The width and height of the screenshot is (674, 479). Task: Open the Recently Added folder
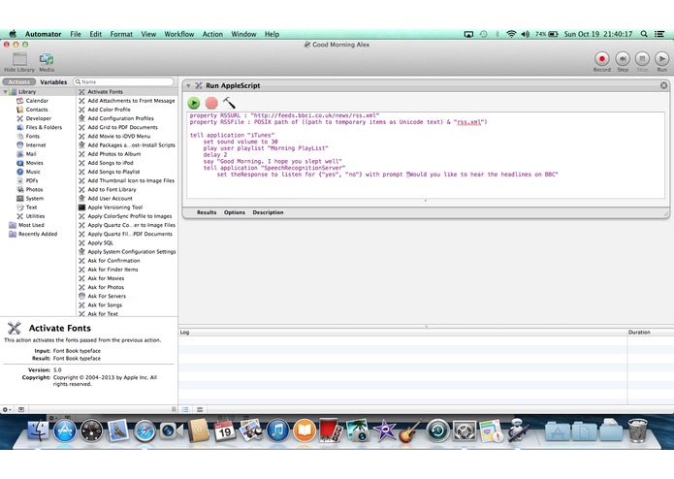38,234
